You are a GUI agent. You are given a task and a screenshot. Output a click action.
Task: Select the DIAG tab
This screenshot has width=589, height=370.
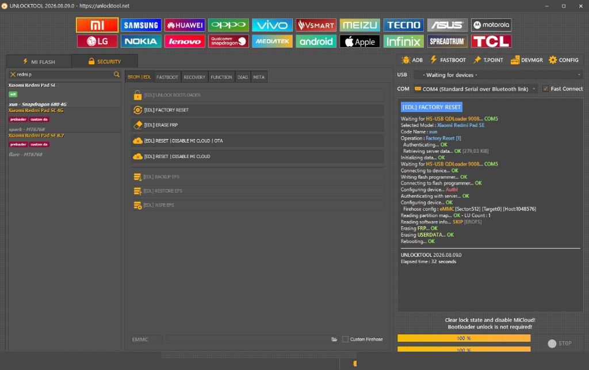[x=243, y=77]
